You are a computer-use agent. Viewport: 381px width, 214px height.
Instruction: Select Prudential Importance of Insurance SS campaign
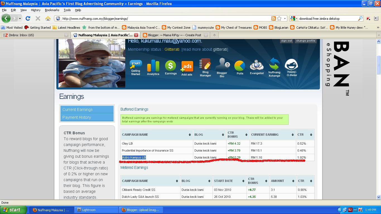pyautogui.click(x=148, y=150)
